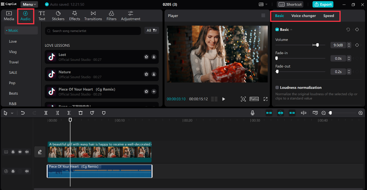Click the Fade-in 0.0s stepper
Viewport: 367px width, 190px height.
(x=349, y=58)
